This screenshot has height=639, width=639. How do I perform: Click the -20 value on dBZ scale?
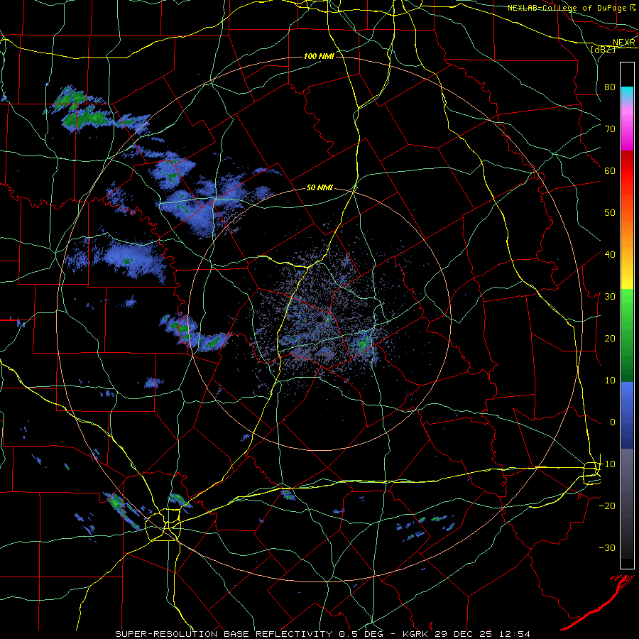click(607, 506)
